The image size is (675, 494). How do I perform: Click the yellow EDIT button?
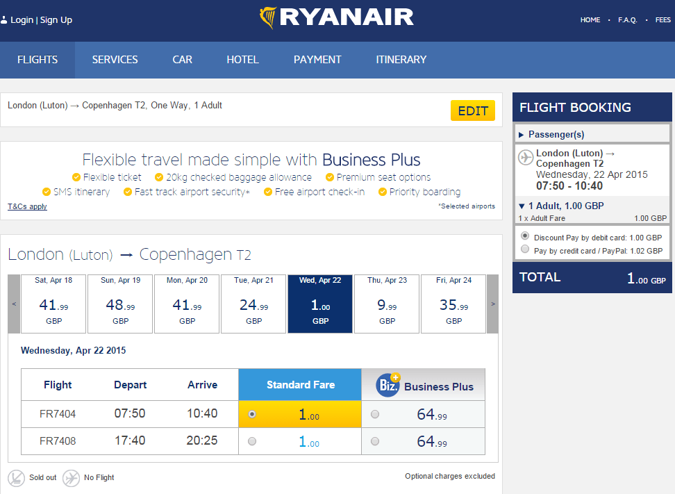coord(473,110)
